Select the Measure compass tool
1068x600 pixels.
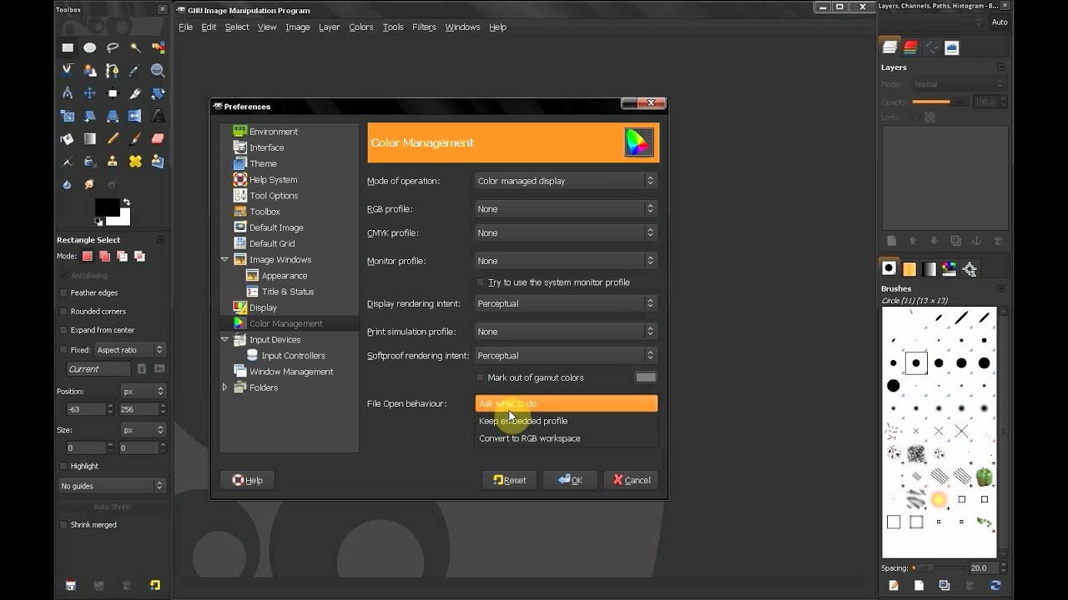[x=67, y=93]
